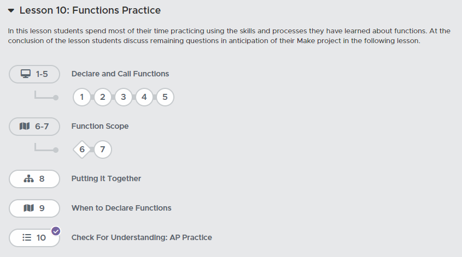Image resolution: width=462 pixels, height=257 pixels.
Task: Open the Function Scope activity
Action: coord(100,127)
